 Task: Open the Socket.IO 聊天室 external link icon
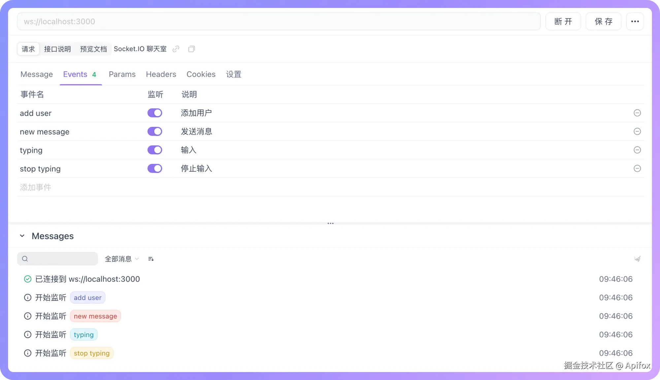coord(176,49)
